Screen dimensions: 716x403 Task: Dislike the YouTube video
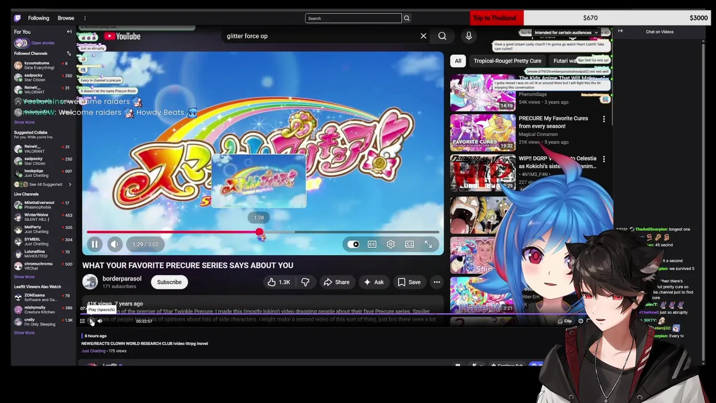click(x=305, y=282)
